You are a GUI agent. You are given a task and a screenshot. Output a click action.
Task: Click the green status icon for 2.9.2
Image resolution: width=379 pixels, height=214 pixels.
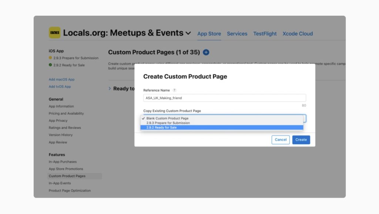(x=50, y=65)
